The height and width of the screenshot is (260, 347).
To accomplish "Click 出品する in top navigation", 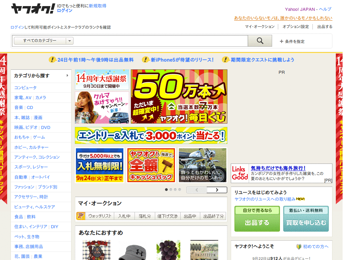I will 325,26.
